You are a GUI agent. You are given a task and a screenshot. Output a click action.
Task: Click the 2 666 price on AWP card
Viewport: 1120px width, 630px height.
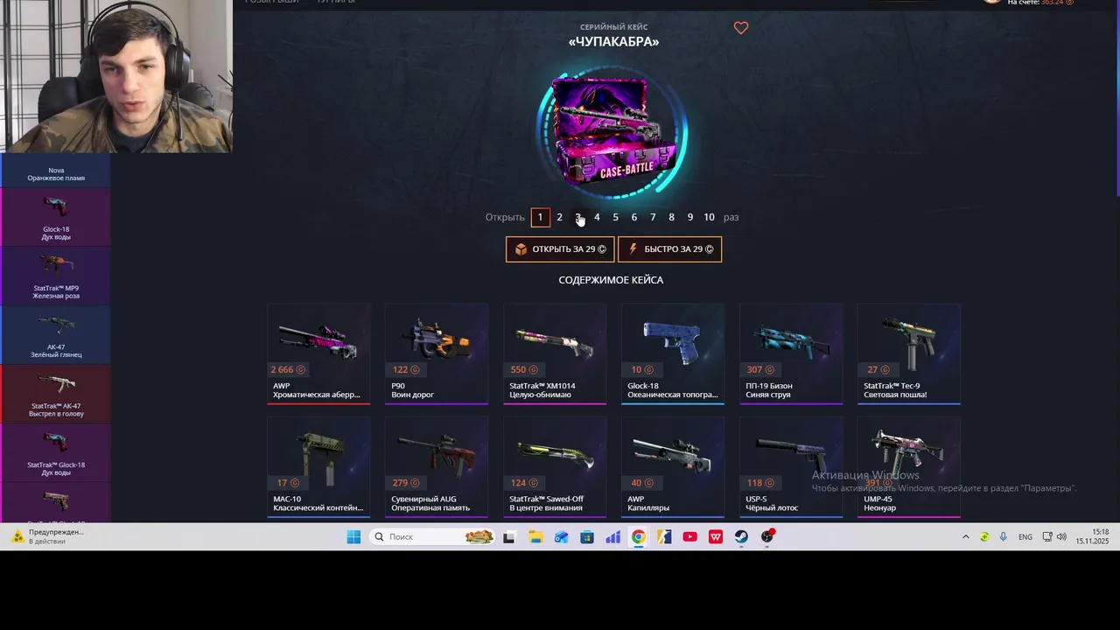tap(288, 369)
